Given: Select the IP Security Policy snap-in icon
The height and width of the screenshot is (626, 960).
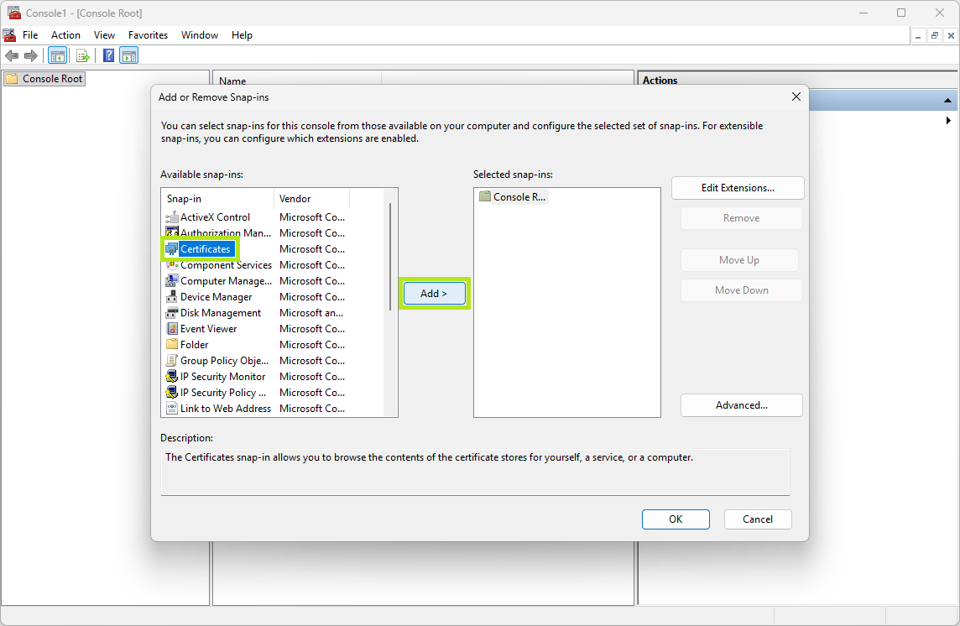Looking at the screenshot, I should [172, 392].
